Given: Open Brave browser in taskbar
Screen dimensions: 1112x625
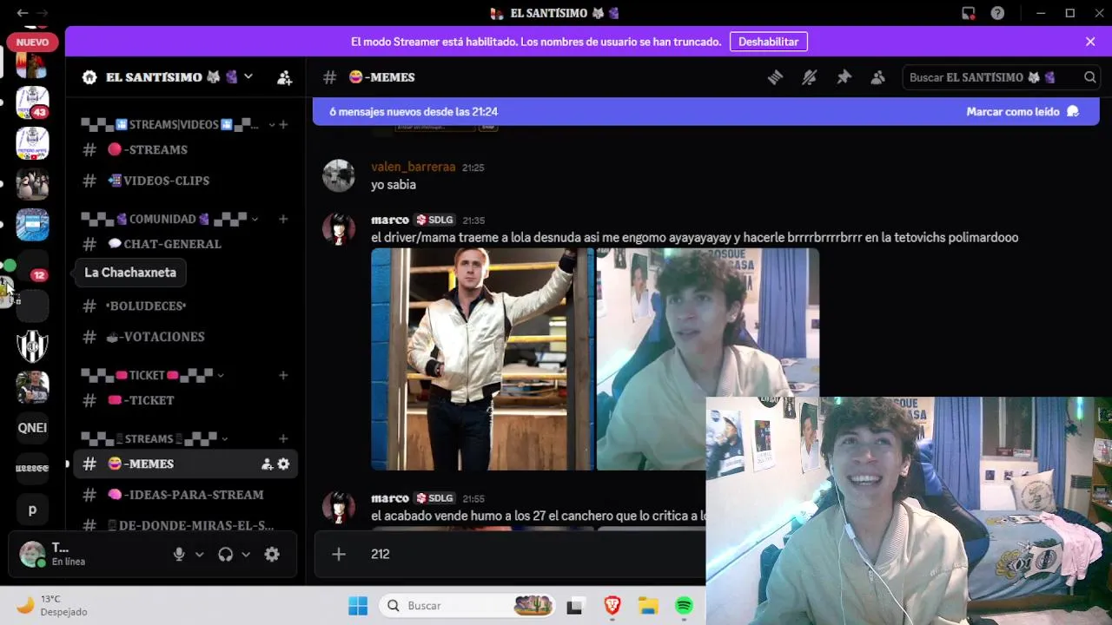Looking at the screenshot, I should 612,606.
